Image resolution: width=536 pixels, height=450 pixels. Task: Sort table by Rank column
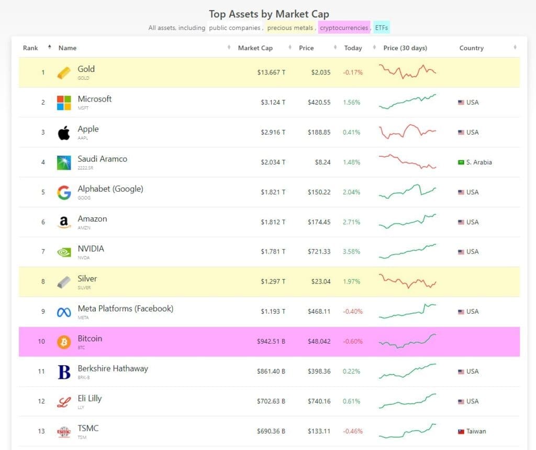(31, 48)
